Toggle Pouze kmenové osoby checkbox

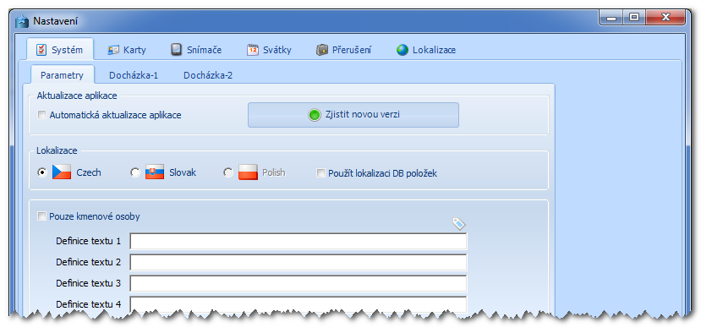pyautogui.click(x=41, y=216)
